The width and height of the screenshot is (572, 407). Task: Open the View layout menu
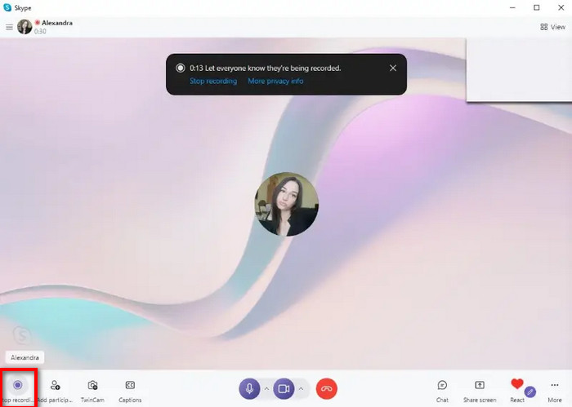tap(554, 27)
